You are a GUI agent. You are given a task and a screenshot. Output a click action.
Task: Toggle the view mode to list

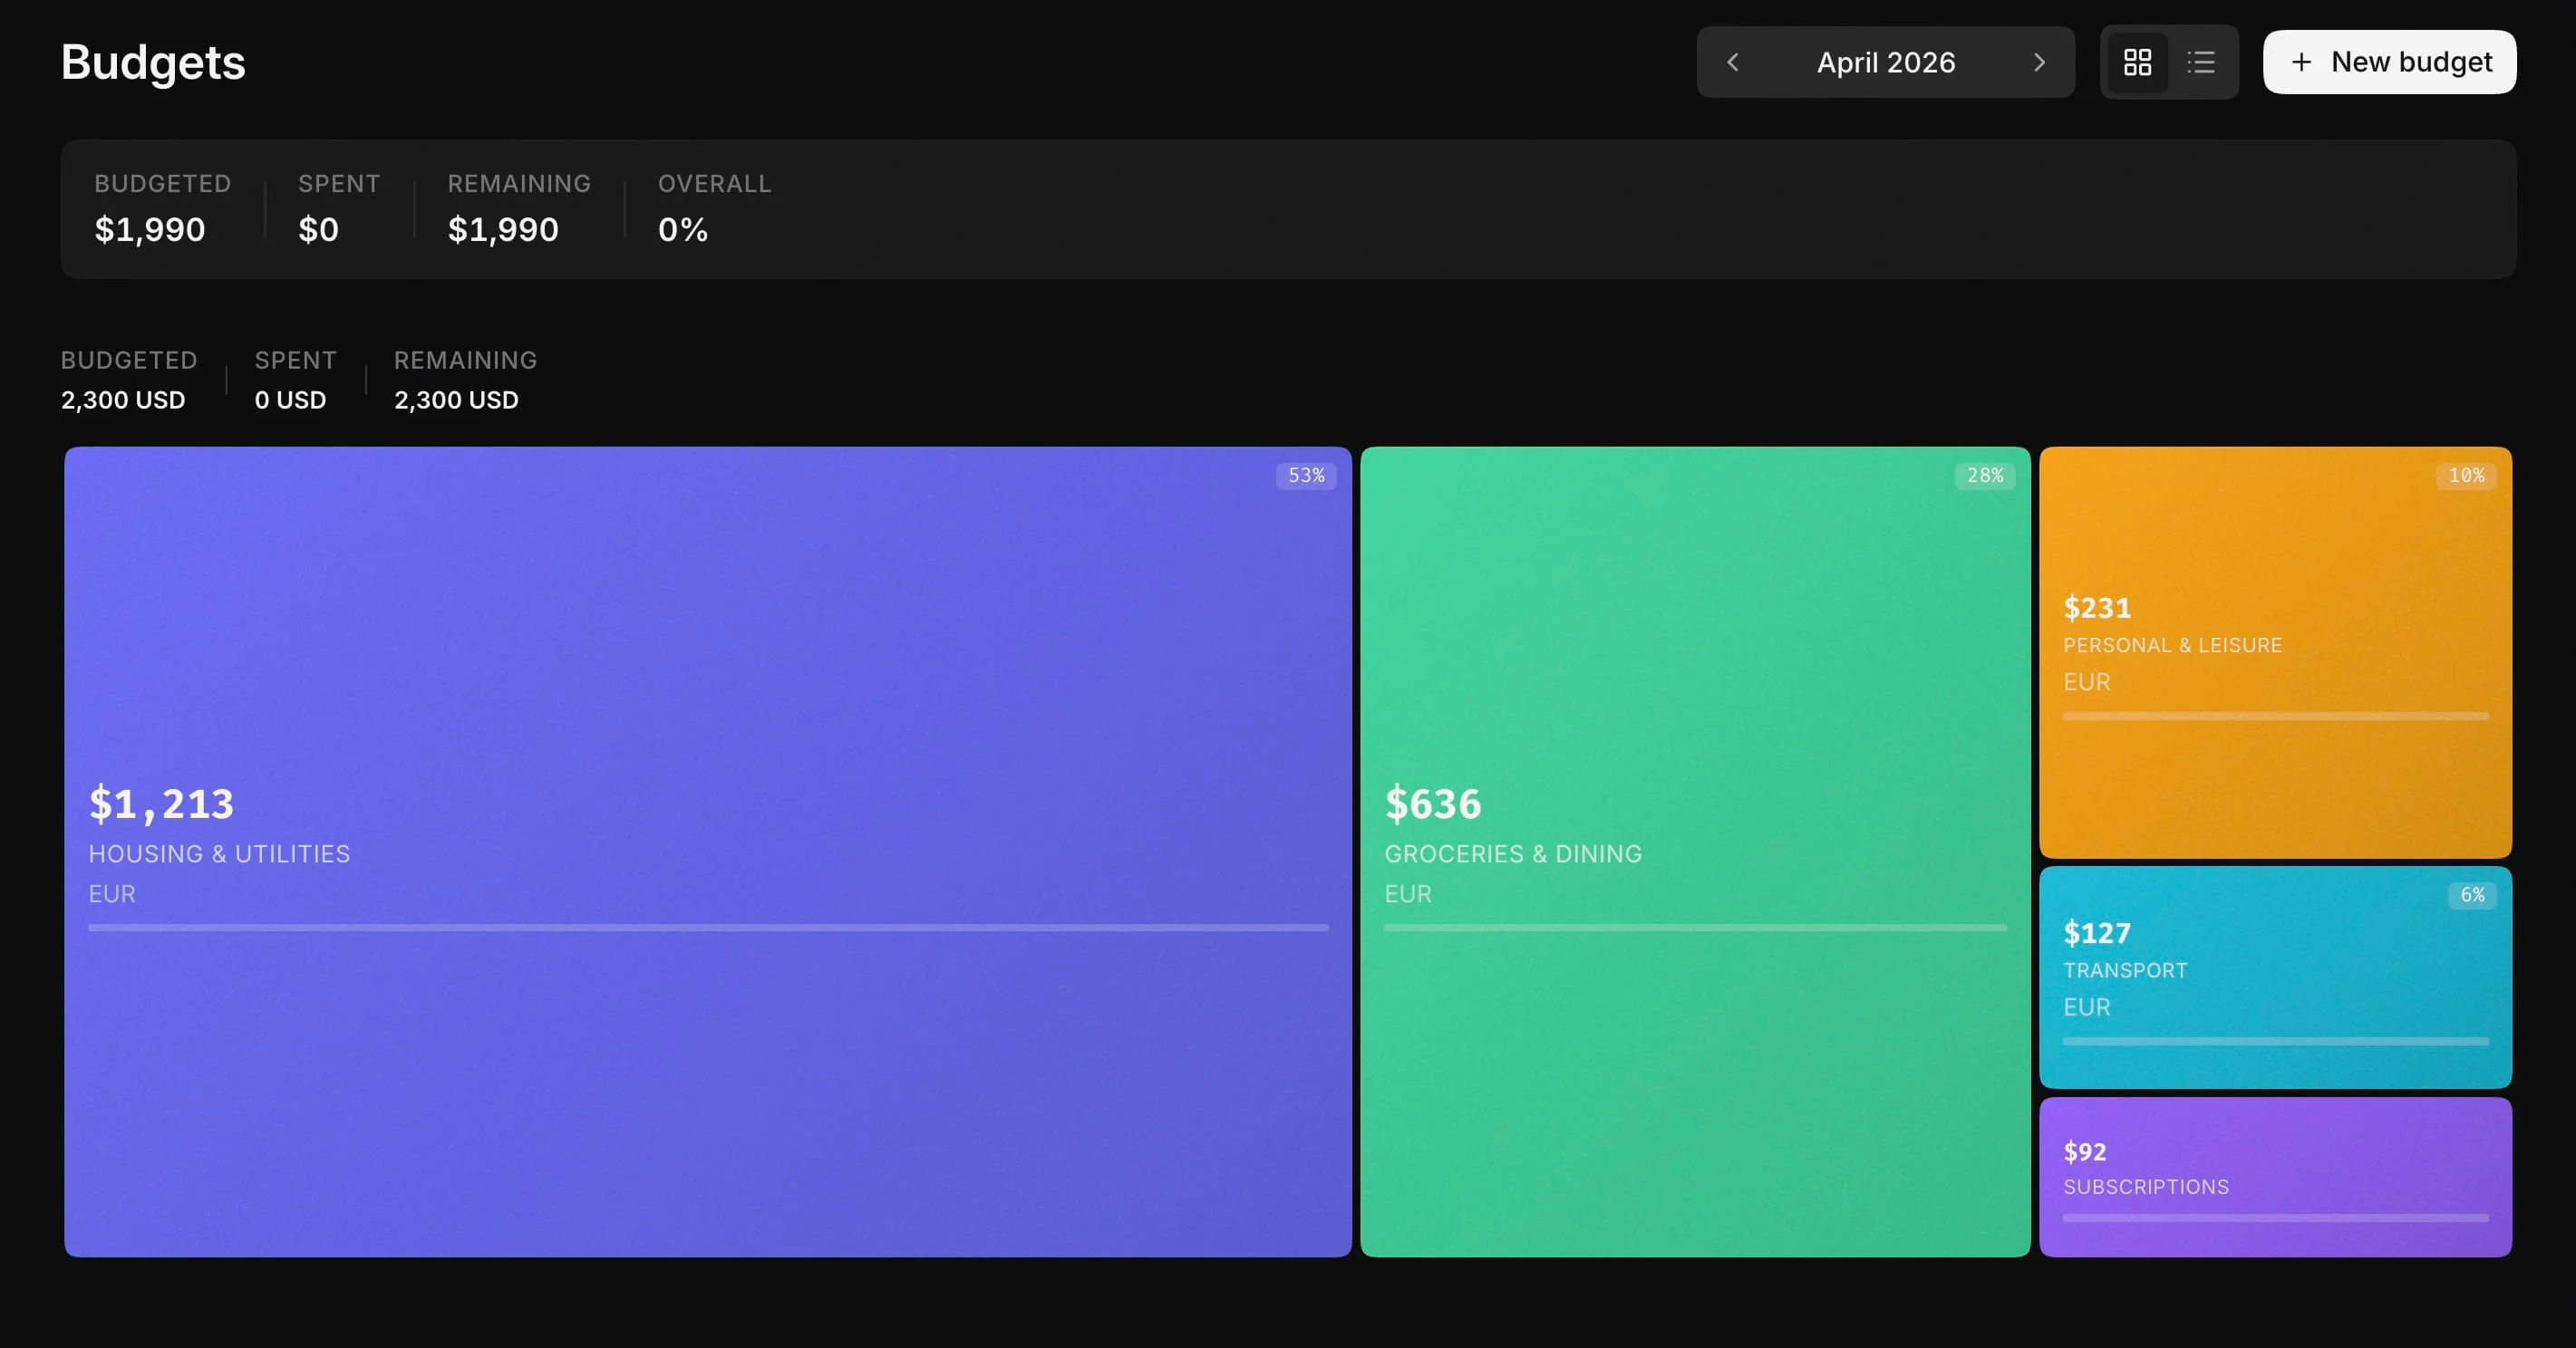[2202, 62]
